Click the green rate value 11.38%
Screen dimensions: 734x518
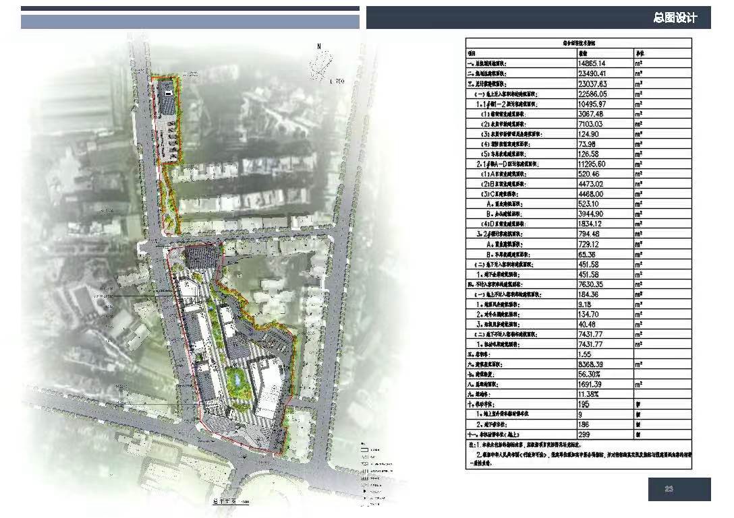point(589,394)
